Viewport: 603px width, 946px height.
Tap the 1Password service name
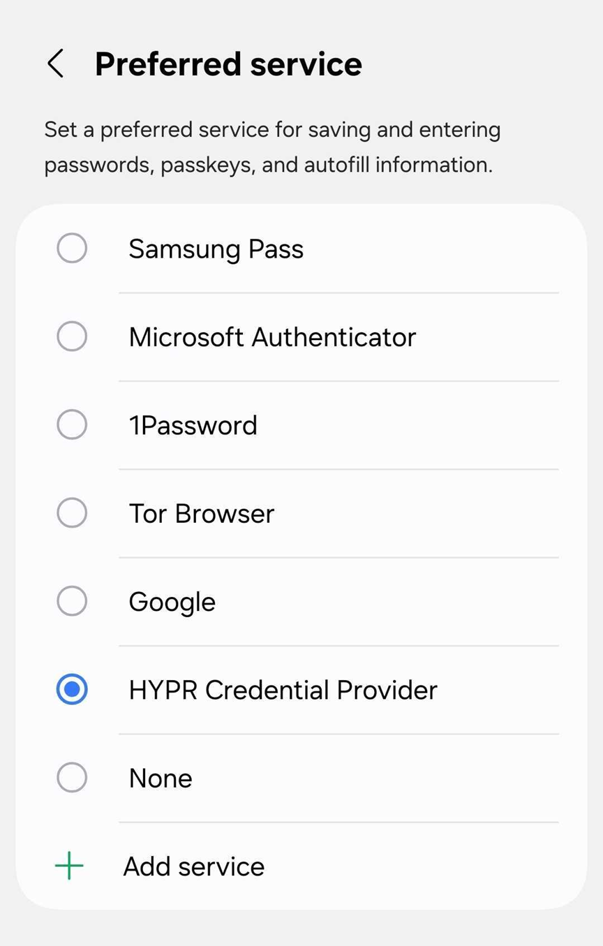click(193, 425)
